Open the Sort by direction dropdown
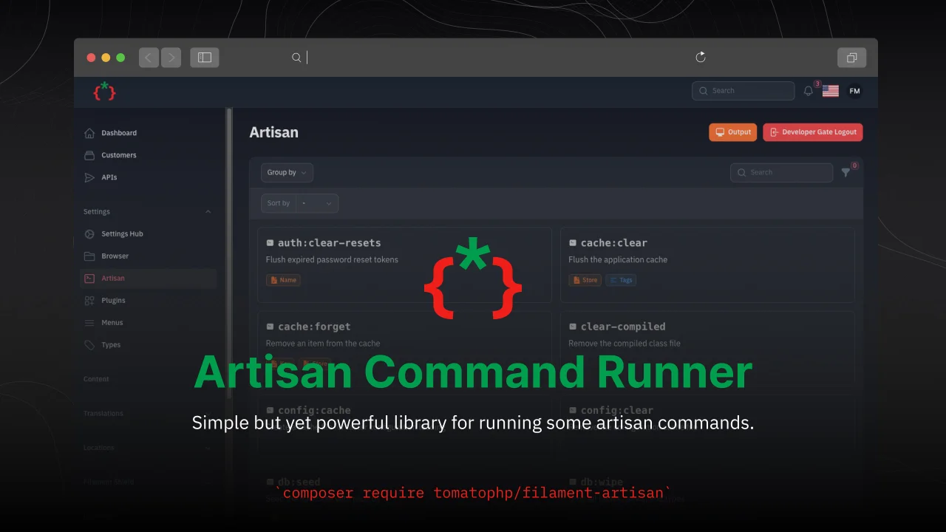 click(316, 202)
